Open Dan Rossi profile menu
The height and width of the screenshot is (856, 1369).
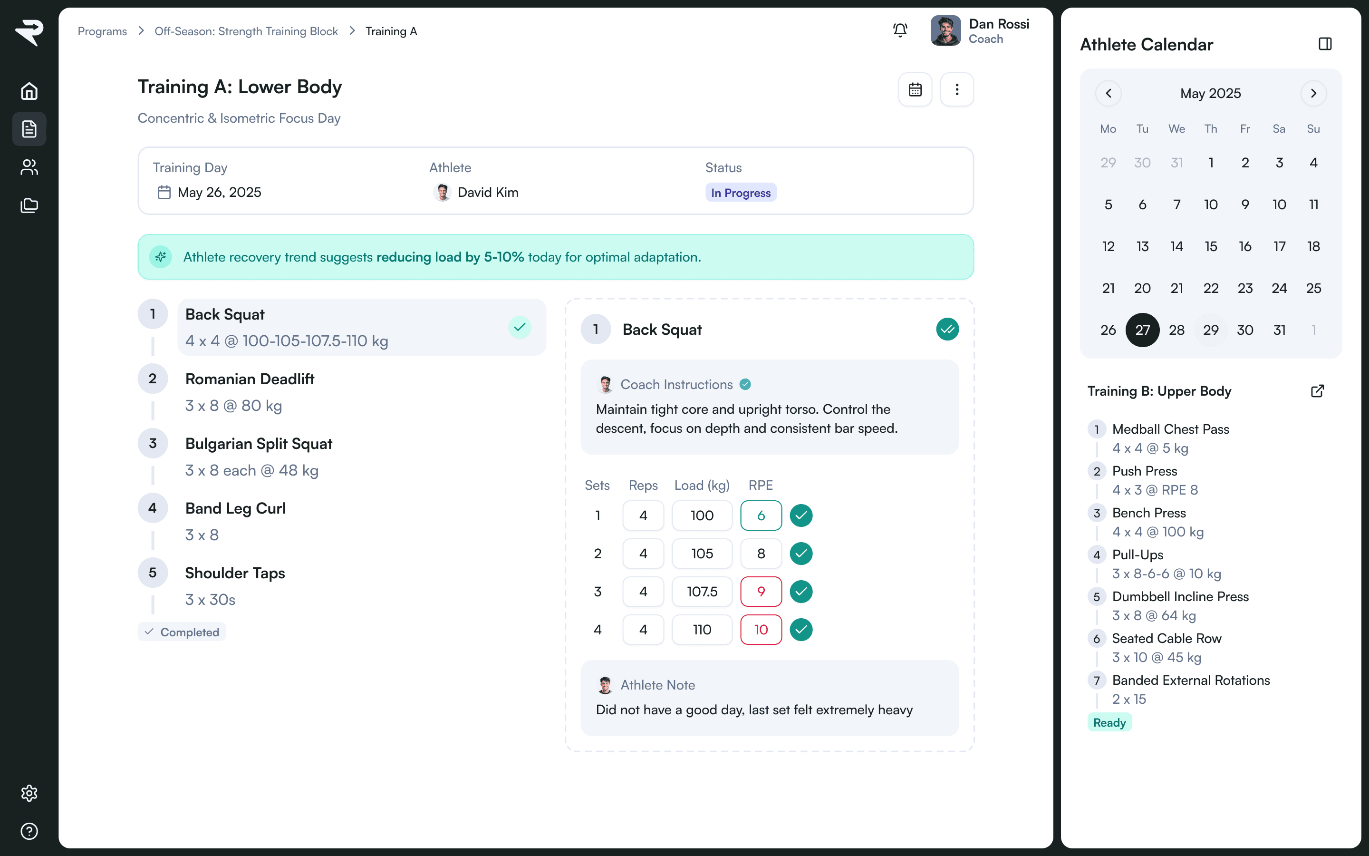980,31
